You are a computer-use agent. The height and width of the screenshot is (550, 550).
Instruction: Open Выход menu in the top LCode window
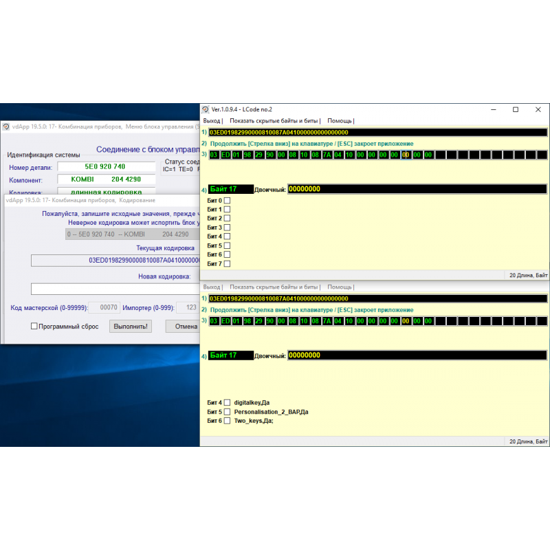click(x=212, y=120)
